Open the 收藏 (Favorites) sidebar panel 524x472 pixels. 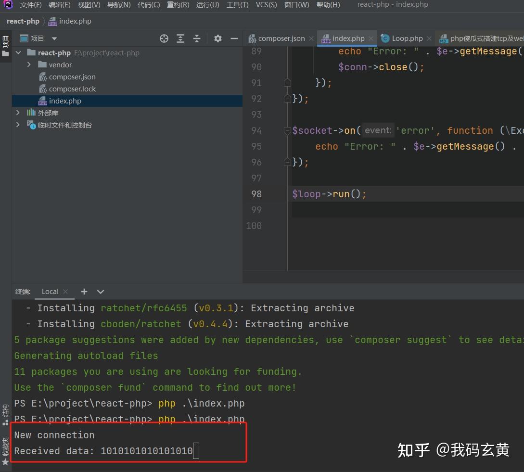(x=5, y=447)
